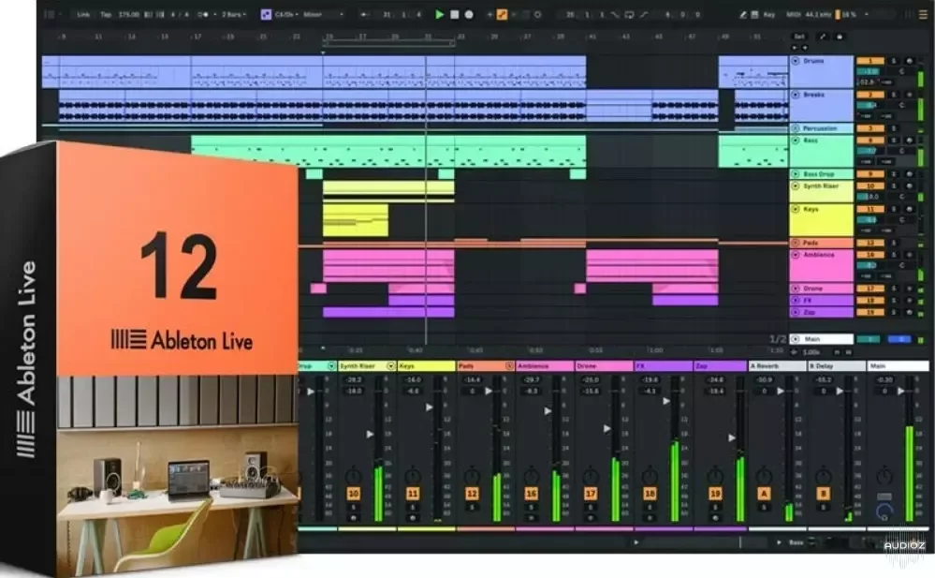
Task: Open the Minor scale name dropdown
Action: [x=324, y=14]
